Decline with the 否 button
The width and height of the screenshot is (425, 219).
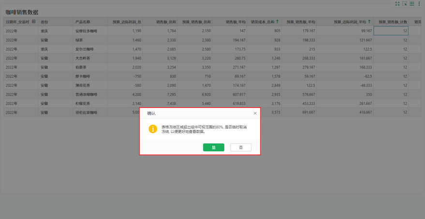click(x=241, y=147)
